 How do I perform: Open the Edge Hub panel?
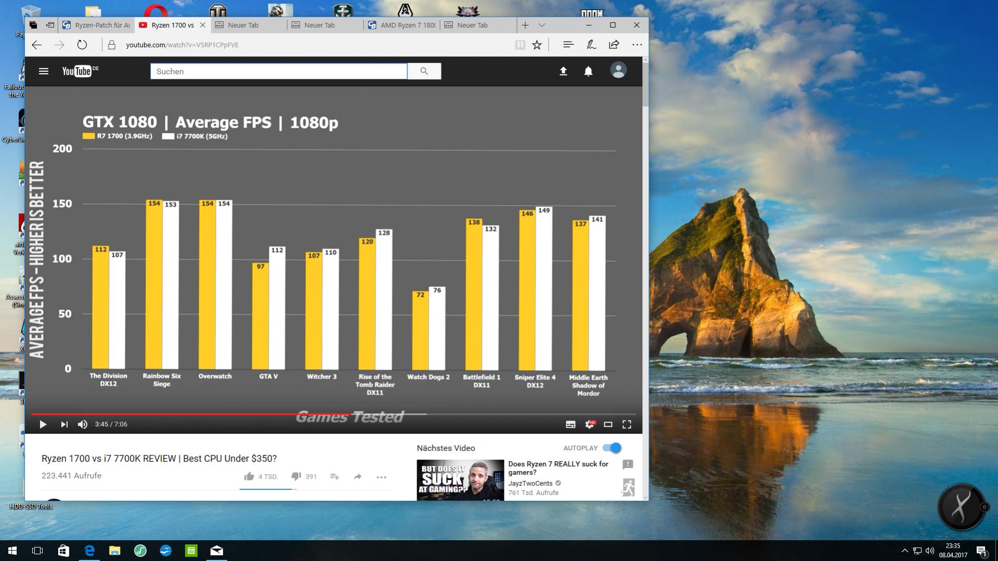point(568,45)
